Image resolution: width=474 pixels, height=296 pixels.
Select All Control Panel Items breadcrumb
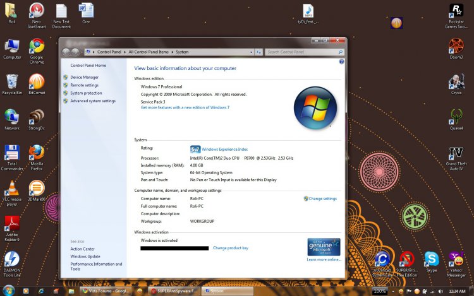click(149, 52)
